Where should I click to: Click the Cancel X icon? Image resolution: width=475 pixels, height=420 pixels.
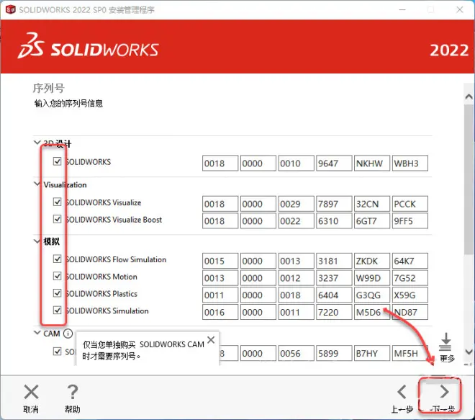coord(31,392)
